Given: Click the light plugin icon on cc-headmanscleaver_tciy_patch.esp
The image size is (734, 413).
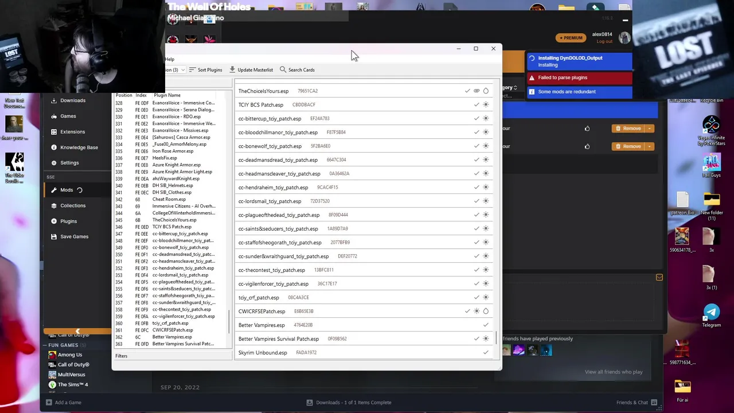Looking at the screenshot, I should 486,173.
